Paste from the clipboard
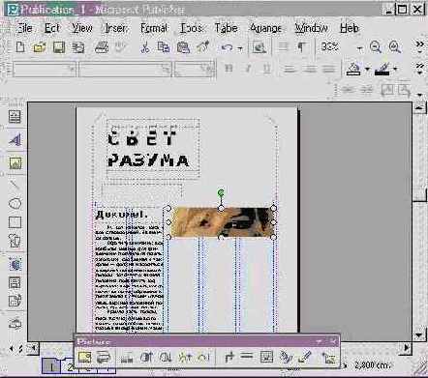Screen dimensions: 428x378 [x=183, y=47]
